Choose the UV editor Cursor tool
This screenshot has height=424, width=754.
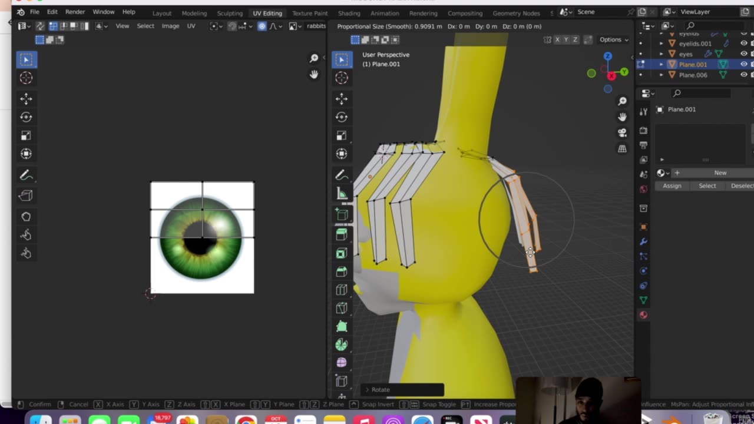[26, 78]
